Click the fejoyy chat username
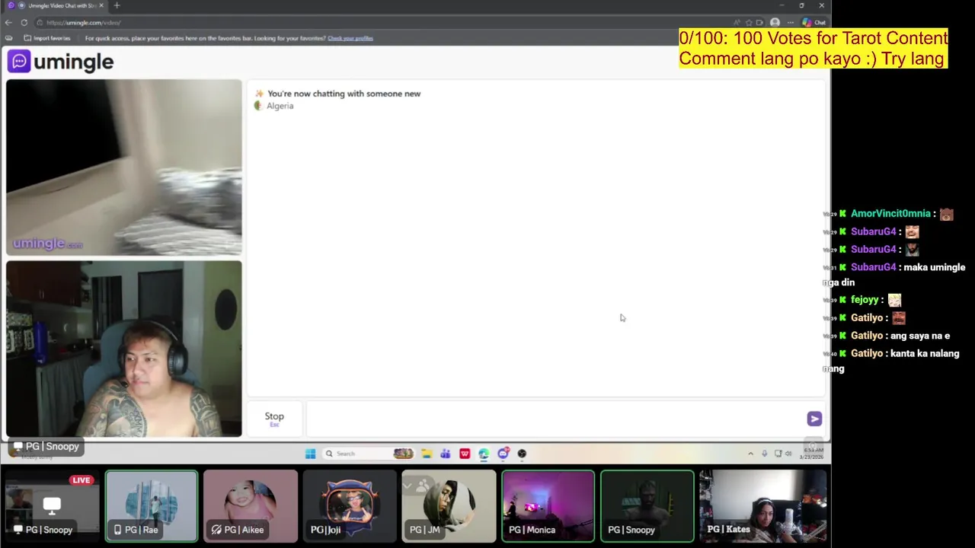Image resolution: width=975 pixels, height=548 pixels. pos(865,300)
